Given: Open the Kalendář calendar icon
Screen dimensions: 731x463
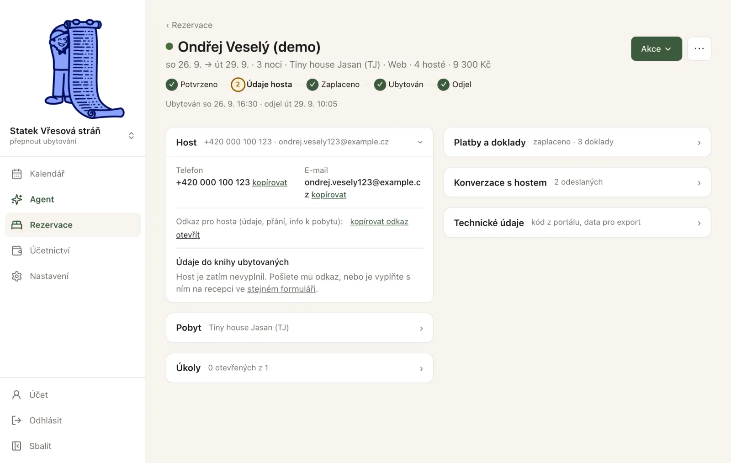Looking at the screenshot, I should (x=17, y=174).
